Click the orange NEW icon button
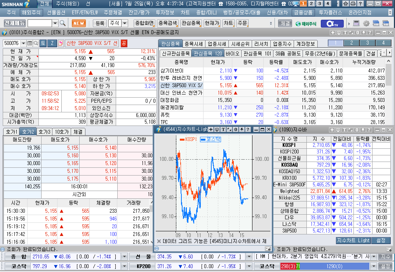Viewport: 395px width, 272px height. pyautogui.click(x=79, y=23)
